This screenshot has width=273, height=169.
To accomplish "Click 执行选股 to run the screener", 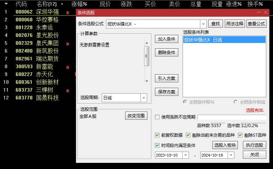I will coord(255,145).
